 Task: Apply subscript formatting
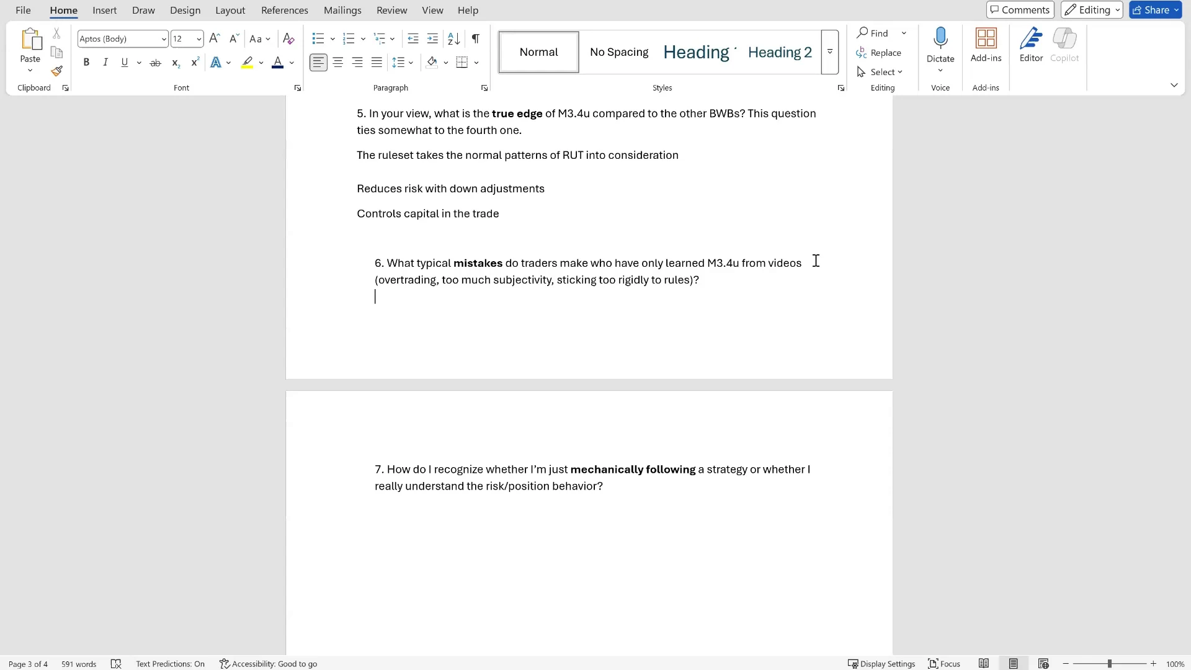point(176,63)
